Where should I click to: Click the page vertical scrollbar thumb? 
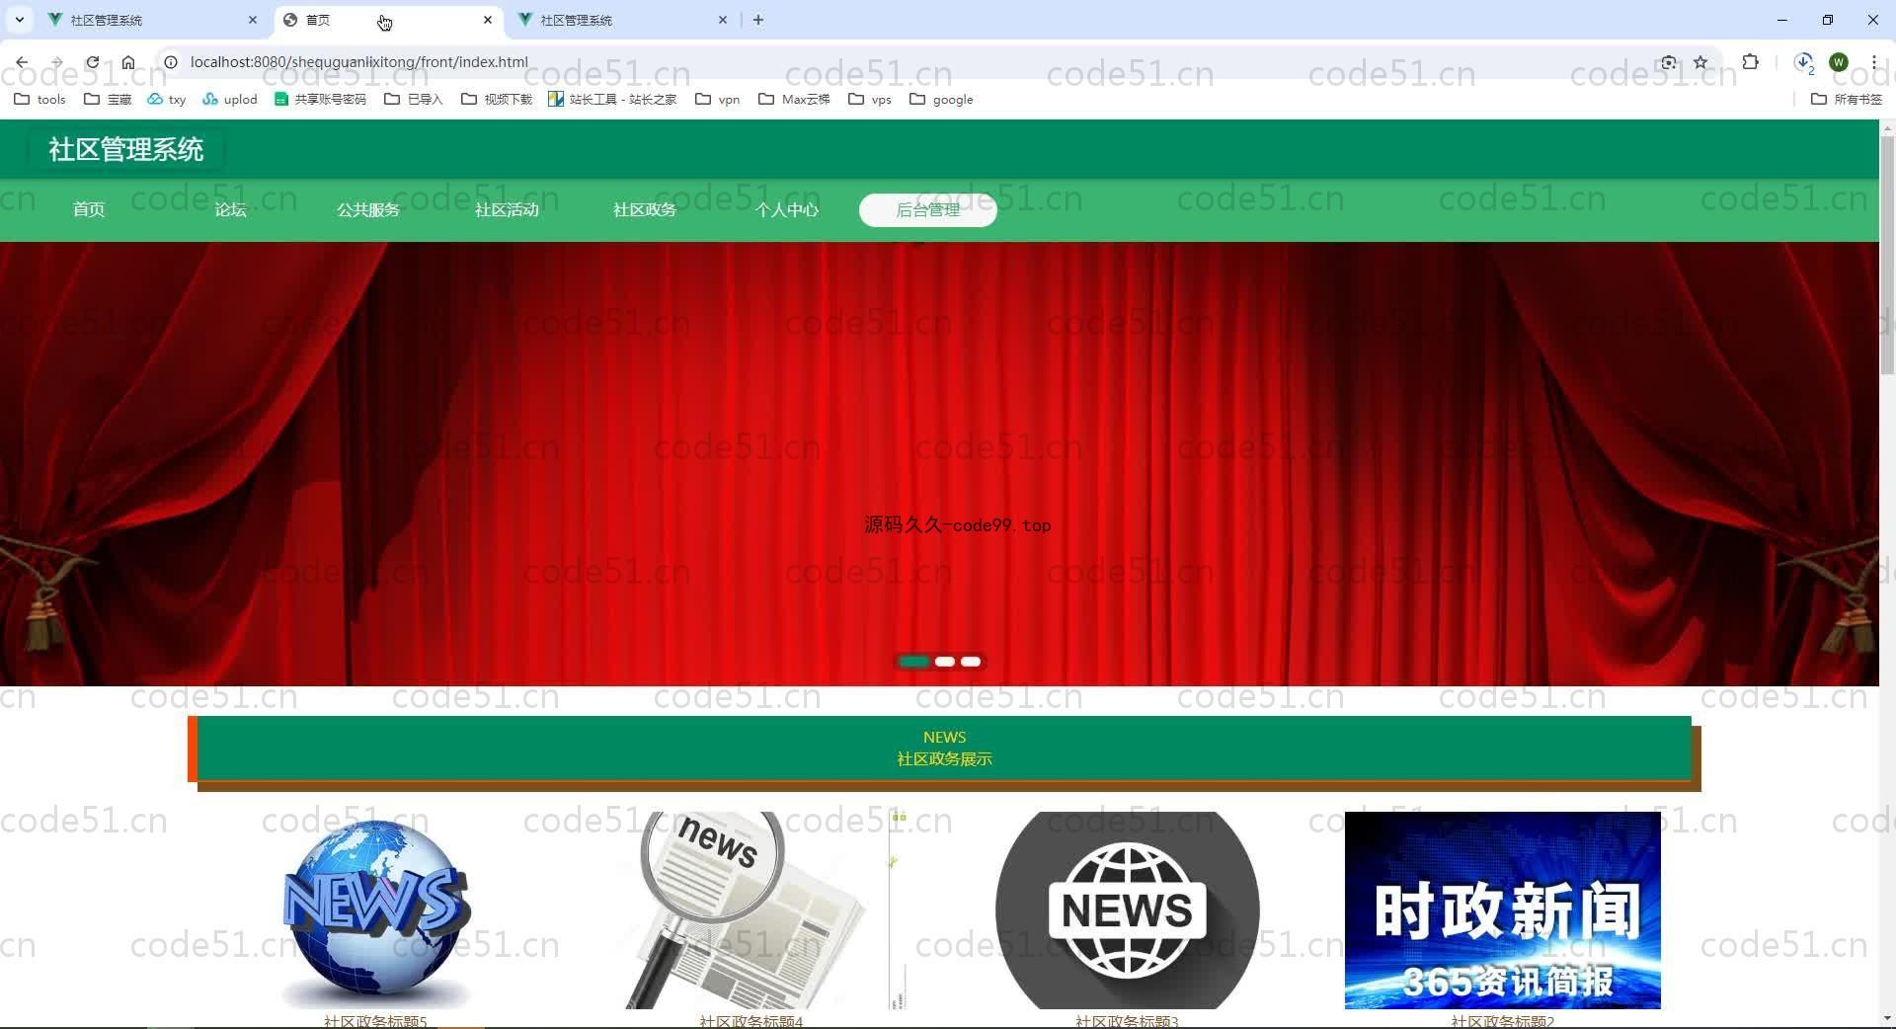pyautogui.click(x=1887, y=255)
